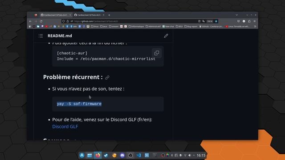Open the stream bookmarks folder
The width and height of the screenshot is (285, 160).
pyautogui.click(x=114, y=26)
